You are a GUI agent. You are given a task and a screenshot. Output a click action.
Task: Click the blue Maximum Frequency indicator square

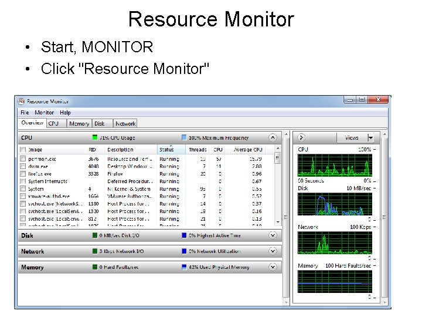[x=184, y=137]
